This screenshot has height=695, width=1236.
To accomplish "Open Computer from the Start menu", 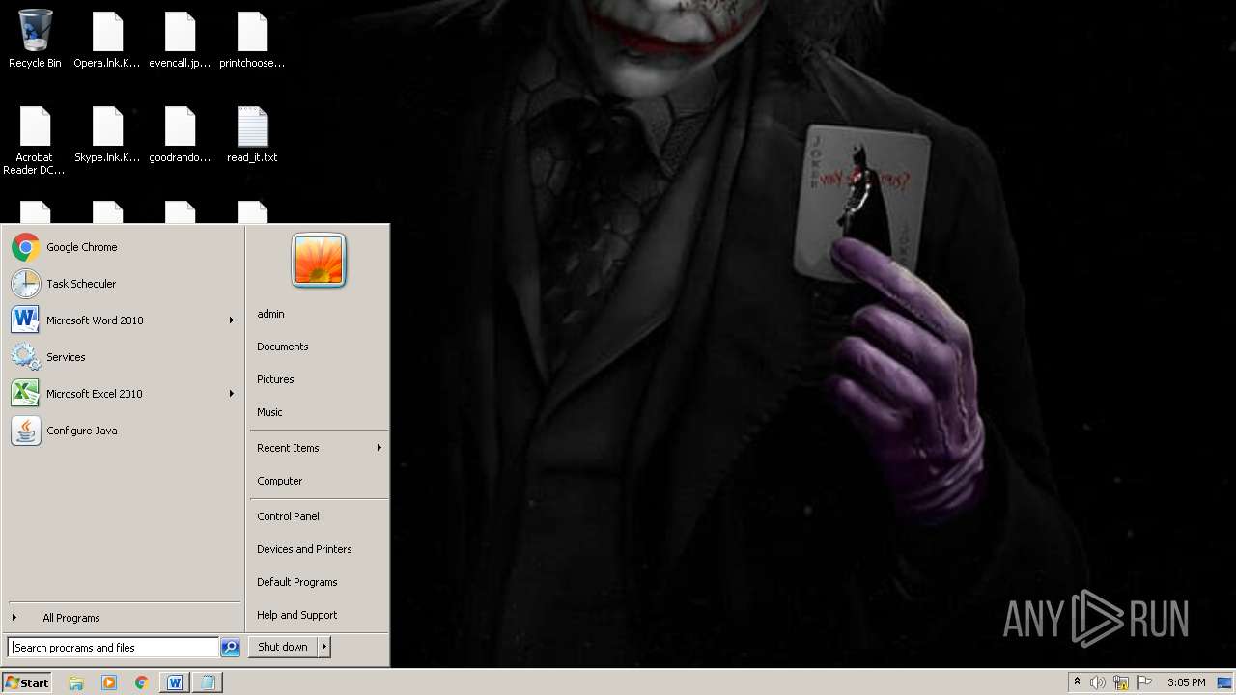I will pos(319,481).
